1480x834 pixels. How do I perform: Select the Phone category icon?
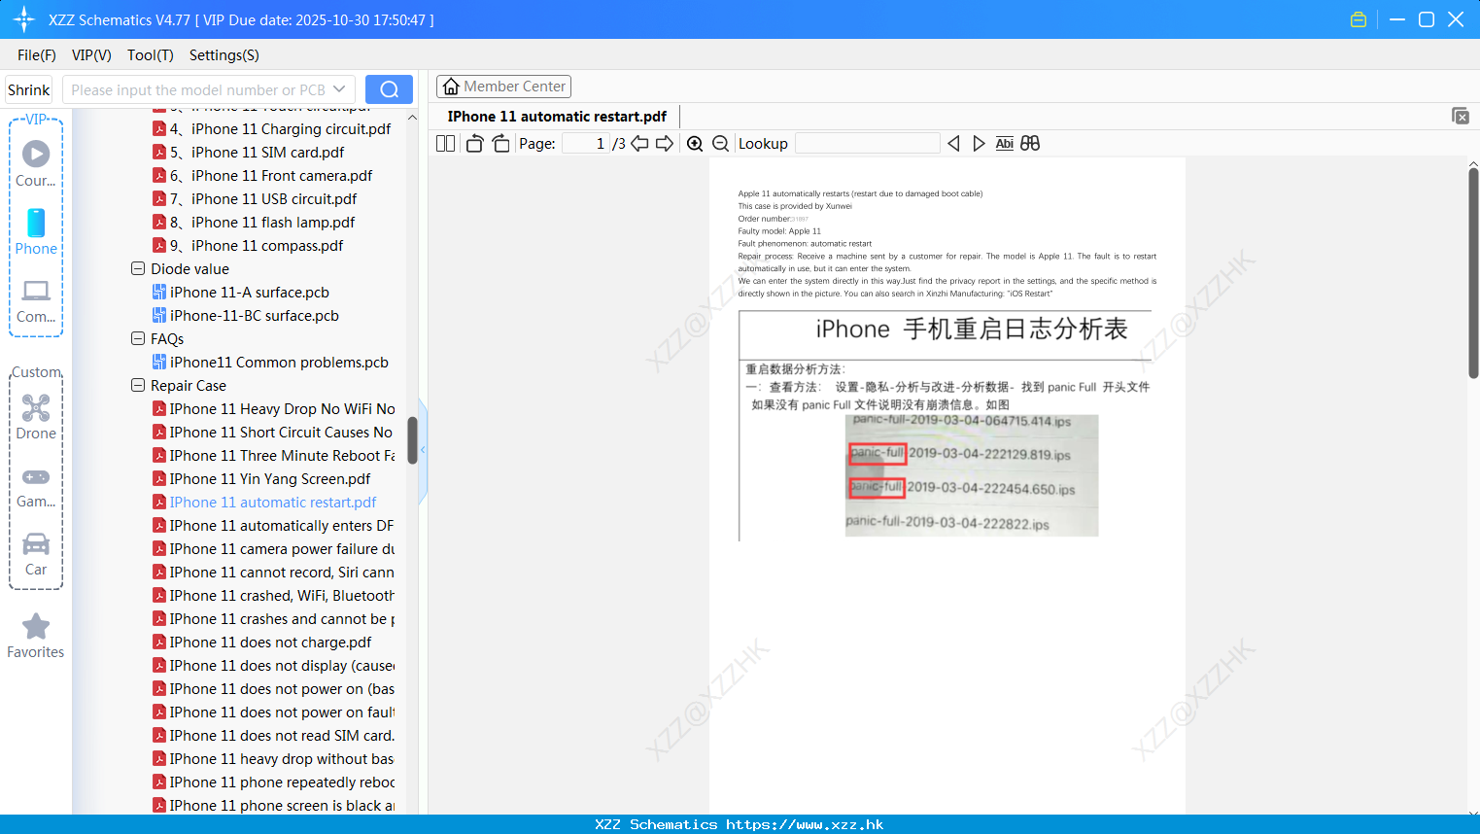tap(36, 231)
